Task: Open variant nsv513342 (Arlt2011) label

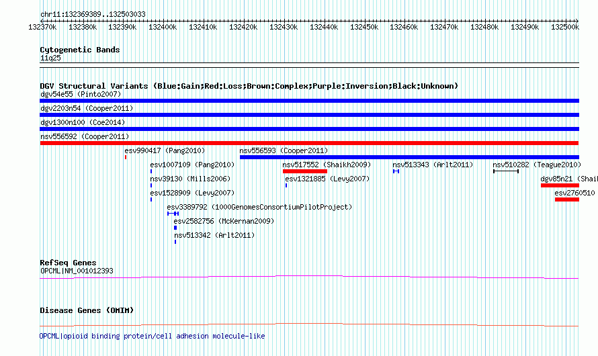Action: point(214,235)
